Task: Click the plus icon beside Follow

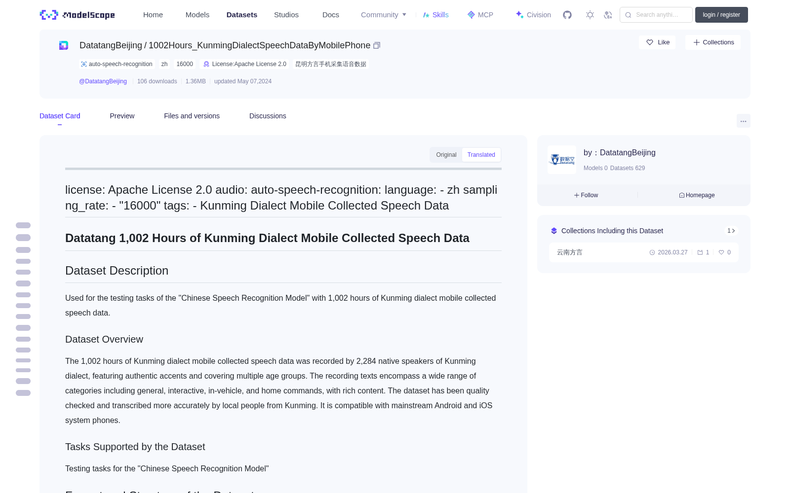Action: pyautogui.click(x=577, y=195)
